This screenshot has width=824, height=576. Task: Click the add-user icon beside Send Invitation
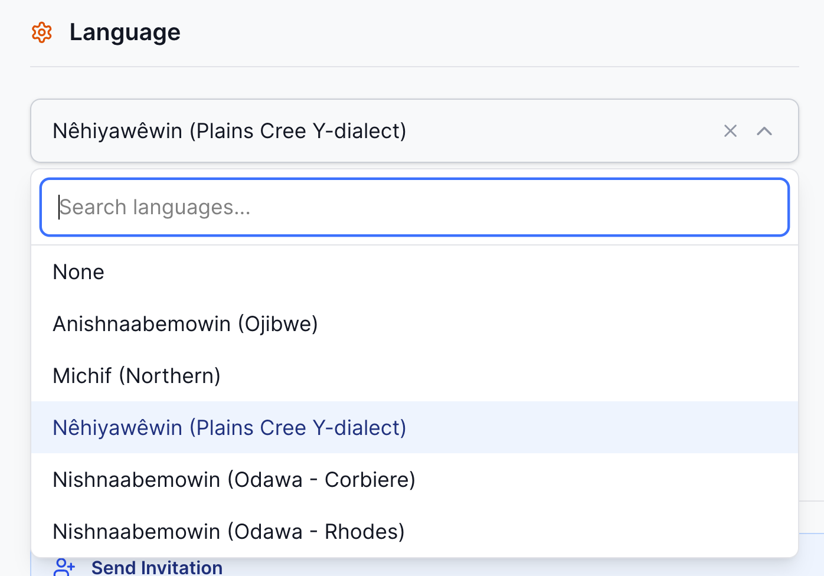coord(64,567)
